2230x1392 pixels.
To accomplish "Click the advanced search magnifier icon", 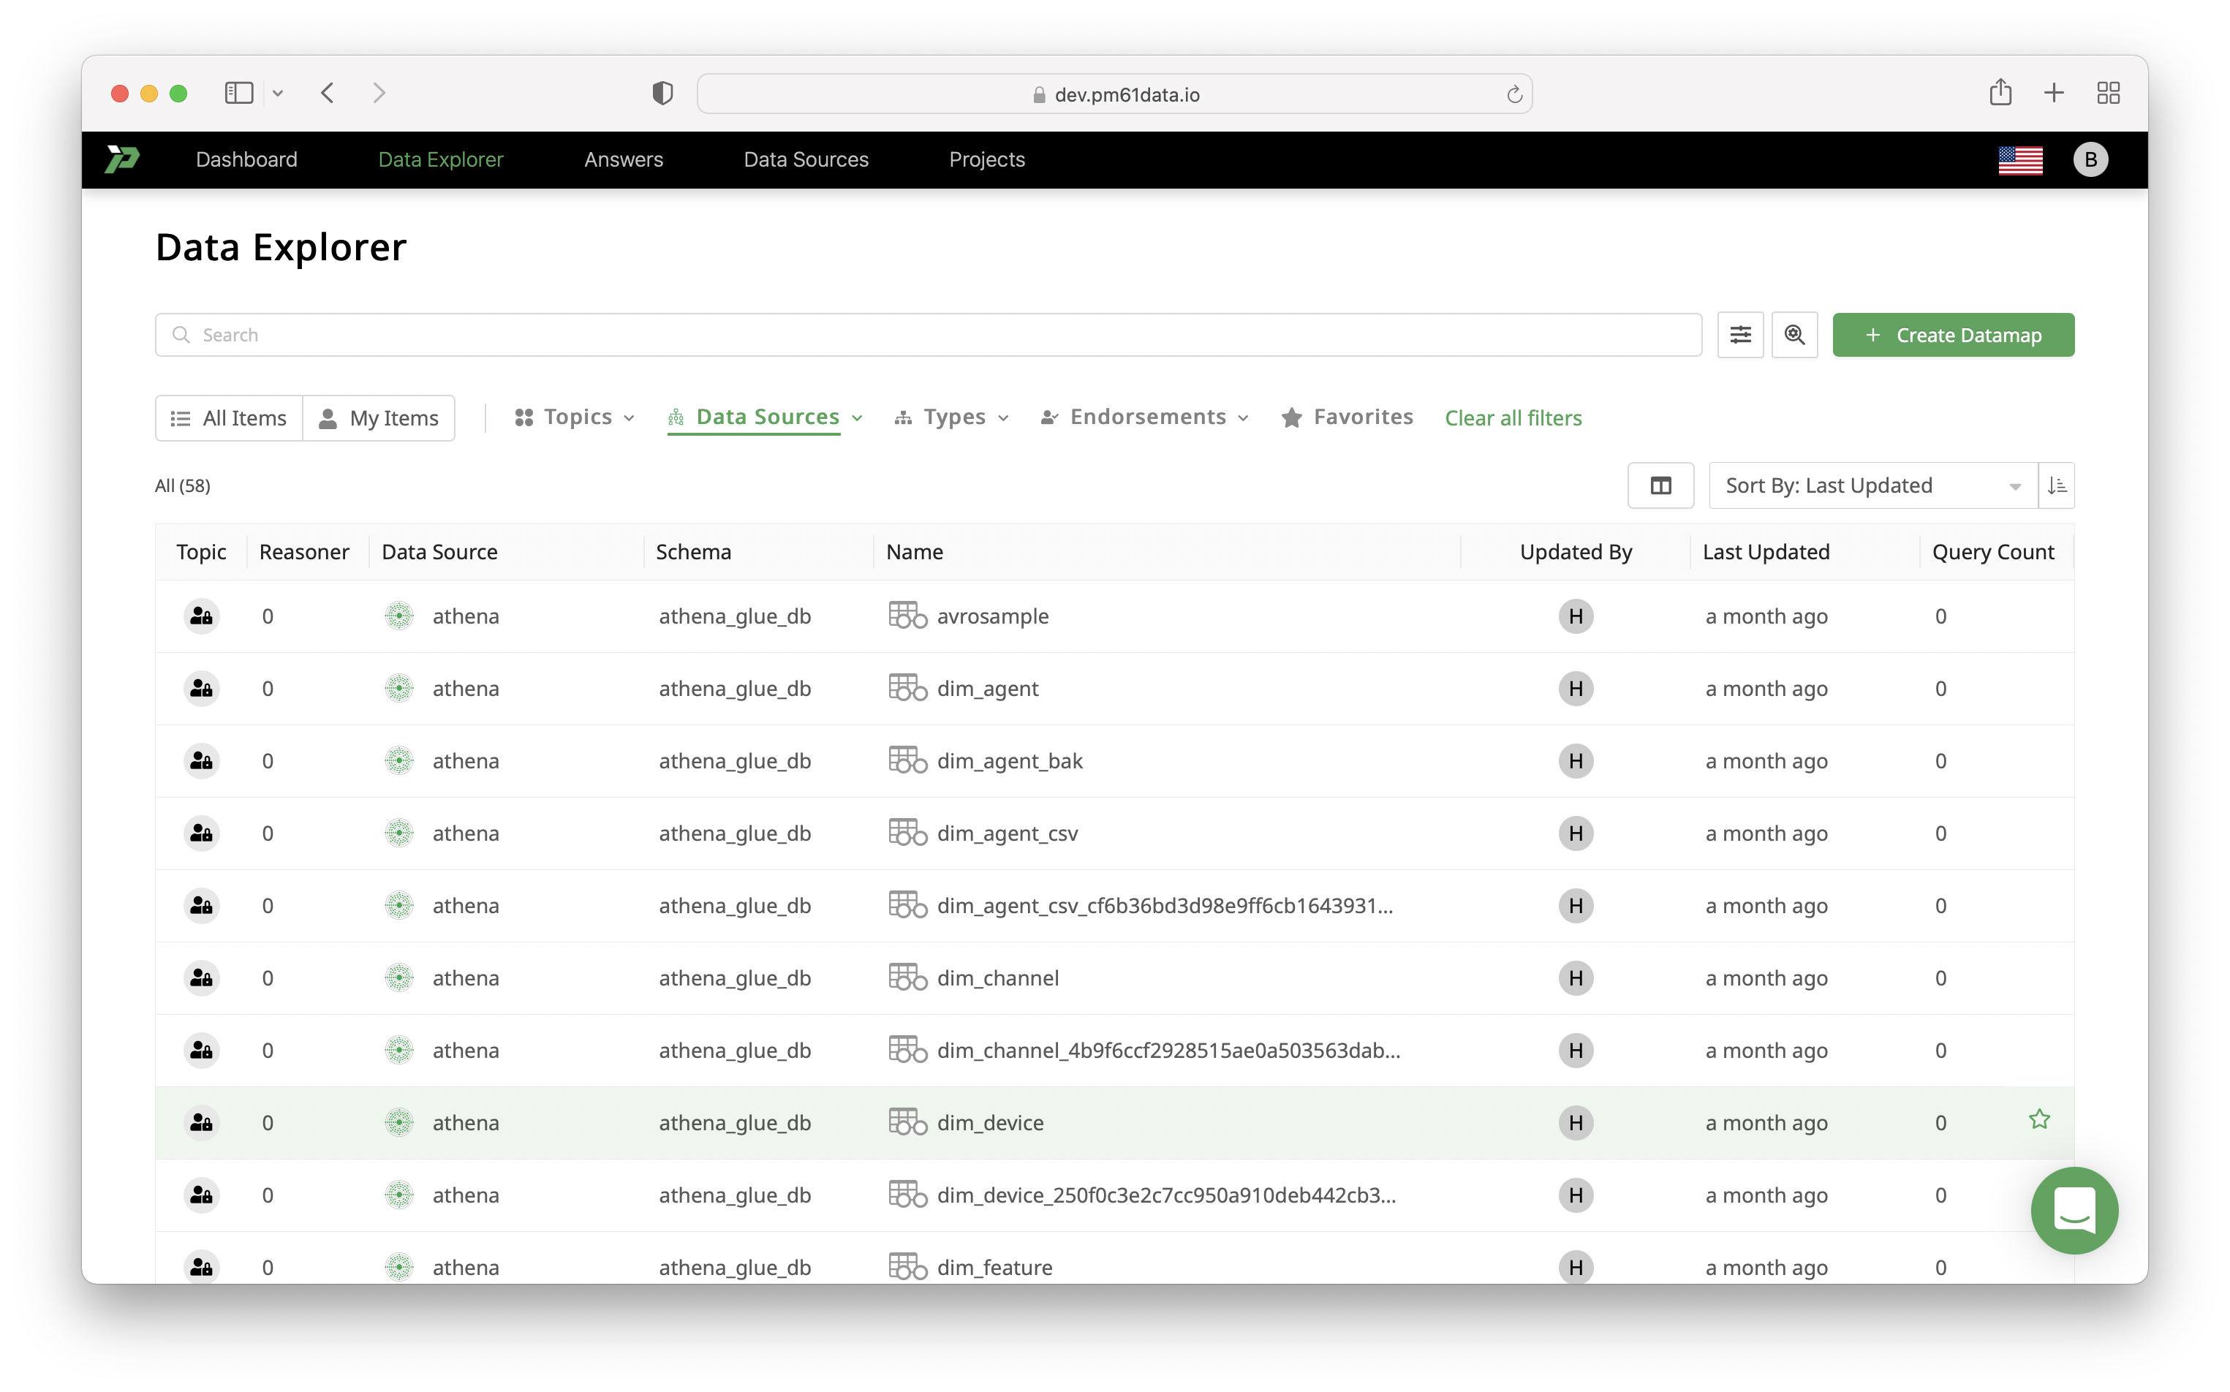I will (x=1794, y=334).
